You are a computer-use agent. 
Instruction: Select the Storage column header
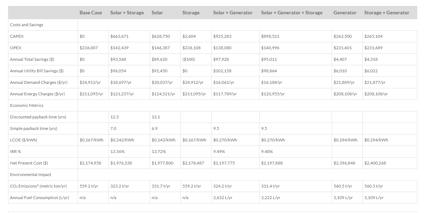tap(191, 13)
